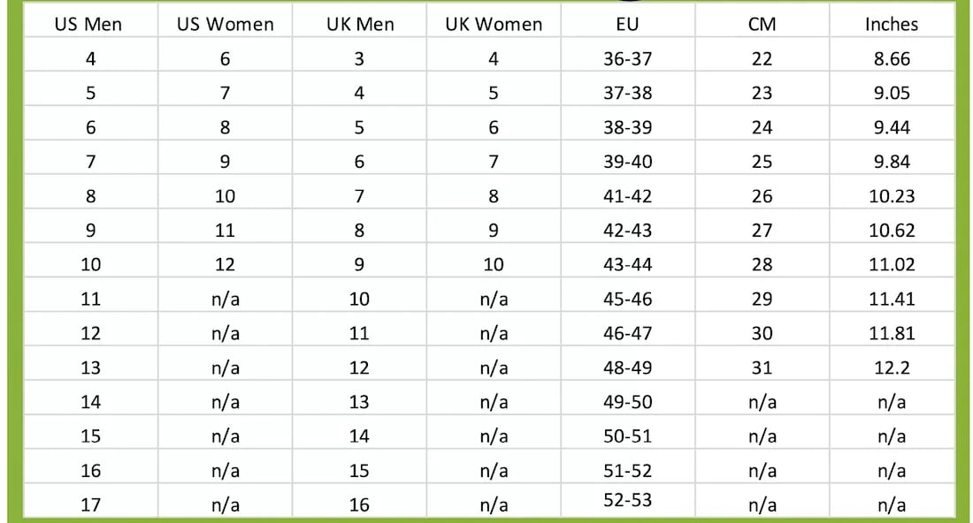Select the UK Women header cell
The image size is (973, 523).
494,24
